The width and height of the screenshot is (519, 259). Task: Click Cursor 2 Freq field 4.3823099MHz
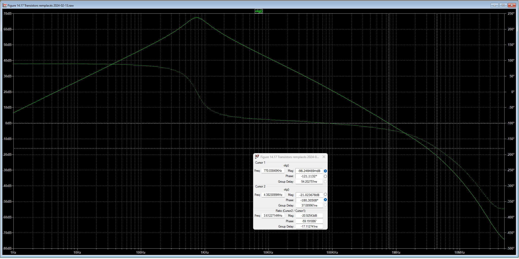(273, 195)
